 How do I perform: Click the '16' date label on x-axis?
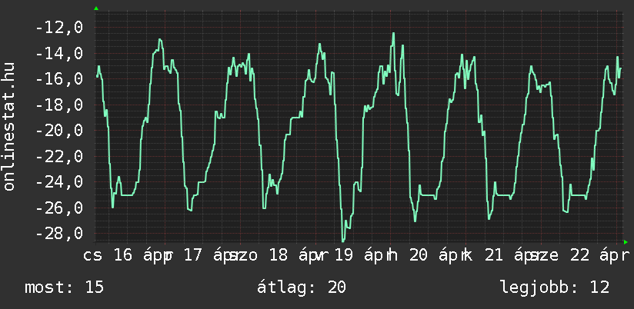click(x=122, y=255)
